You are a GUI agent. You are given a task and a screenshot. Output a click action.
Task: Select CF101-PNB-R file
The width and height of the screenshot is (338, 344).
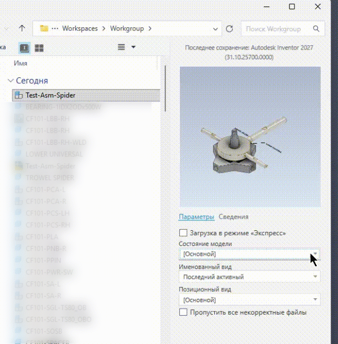[46, 249]
